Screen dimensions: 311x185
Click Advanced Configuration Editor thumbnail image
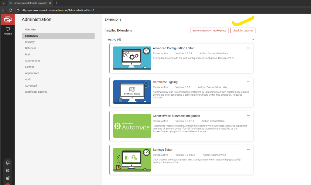[x=132, y=58]
